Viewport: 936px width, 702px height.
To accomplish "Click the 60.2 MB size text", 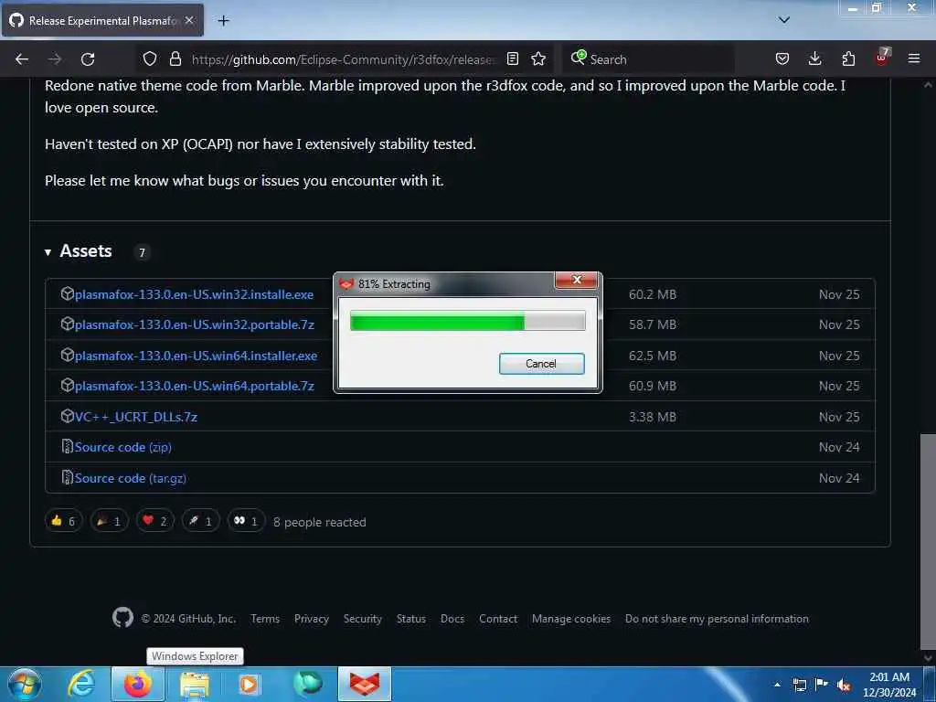I will click(x=653, y=294).
